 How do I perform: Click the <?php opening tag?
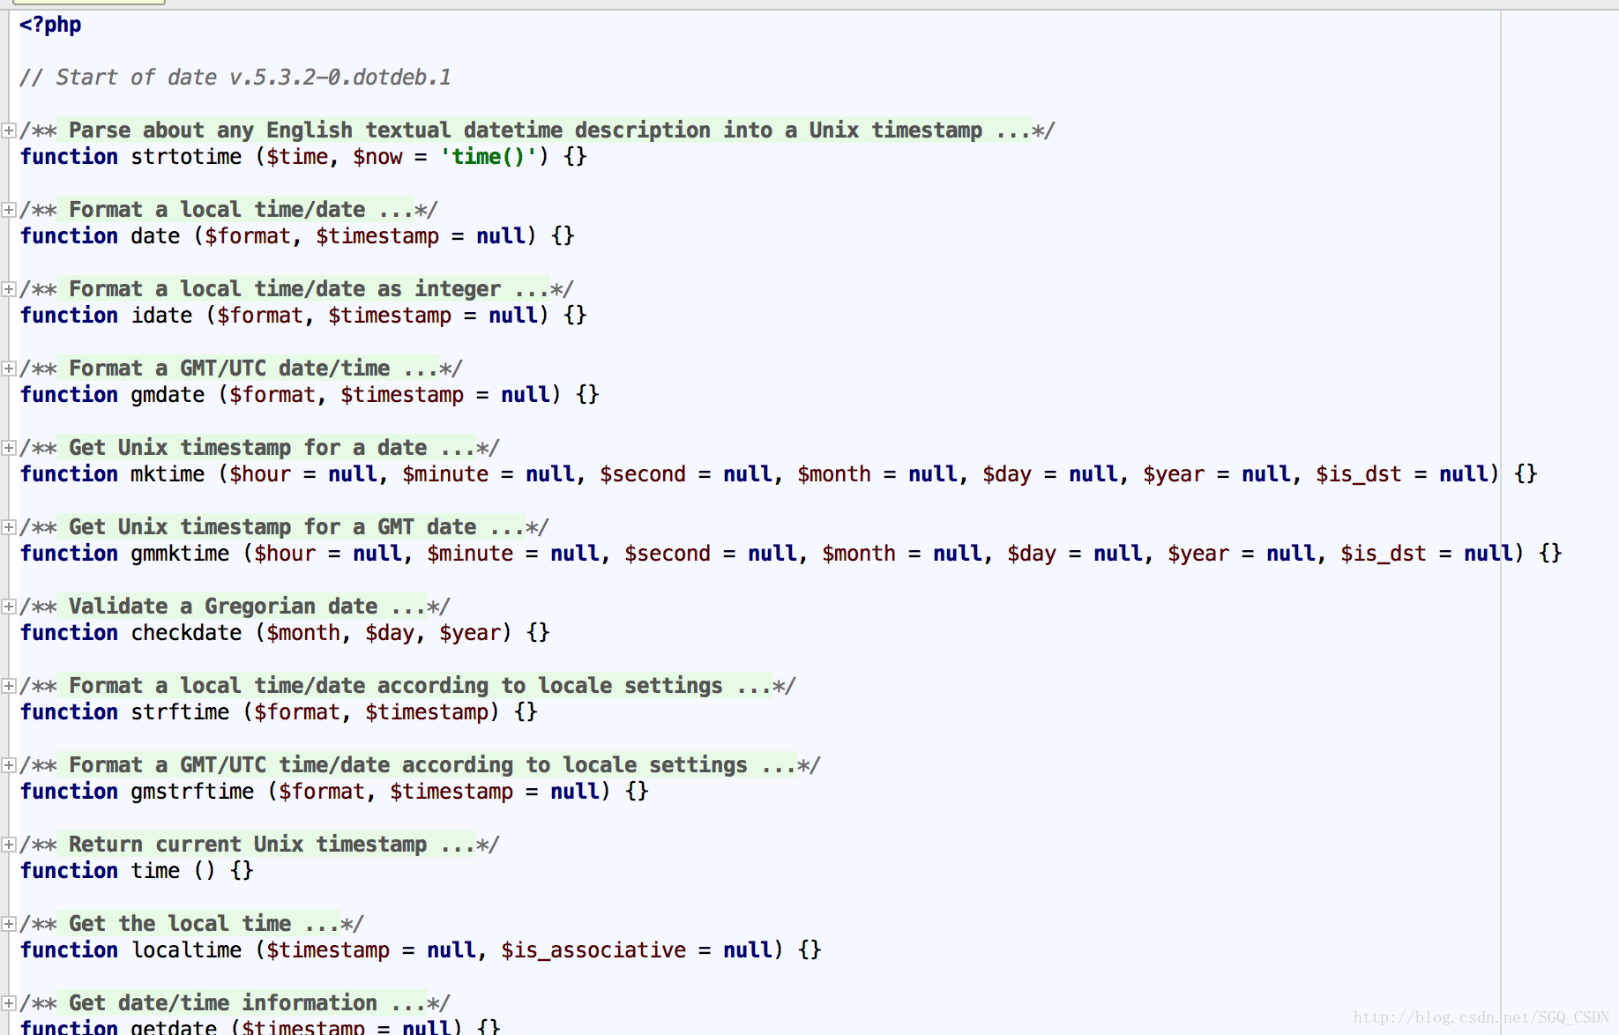(50, 25)
